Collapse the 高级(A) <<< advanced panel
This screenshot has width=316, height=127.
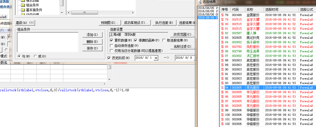25,23
